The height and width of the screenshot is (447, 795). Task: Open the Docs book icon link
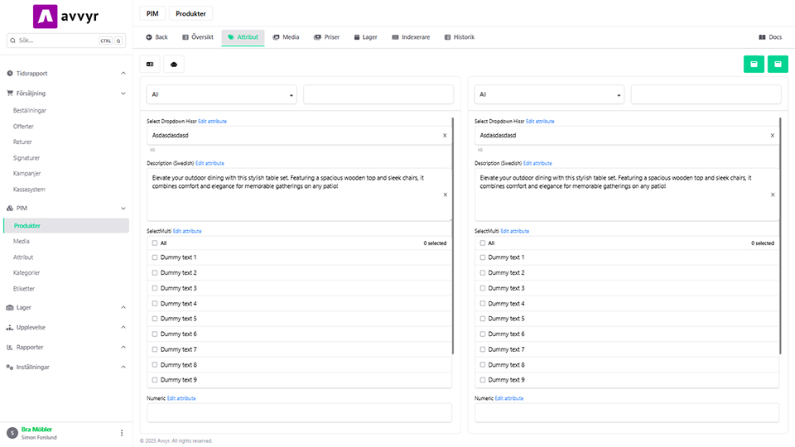click(770, 37)
